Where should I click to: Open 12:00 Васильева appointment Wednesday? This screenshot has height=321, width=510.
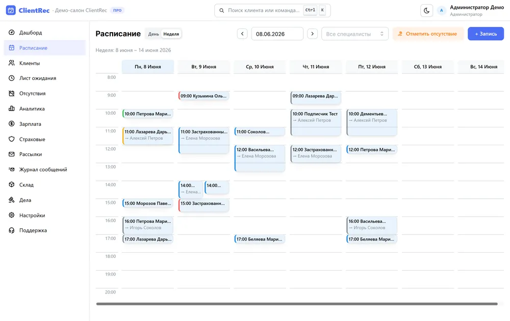[260, 158]
